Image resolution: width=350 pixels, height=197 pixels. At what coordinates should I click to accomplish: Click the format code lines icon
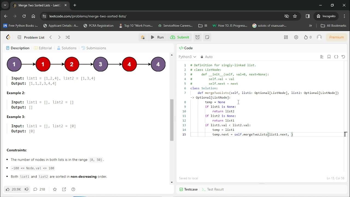click(322, 57)
